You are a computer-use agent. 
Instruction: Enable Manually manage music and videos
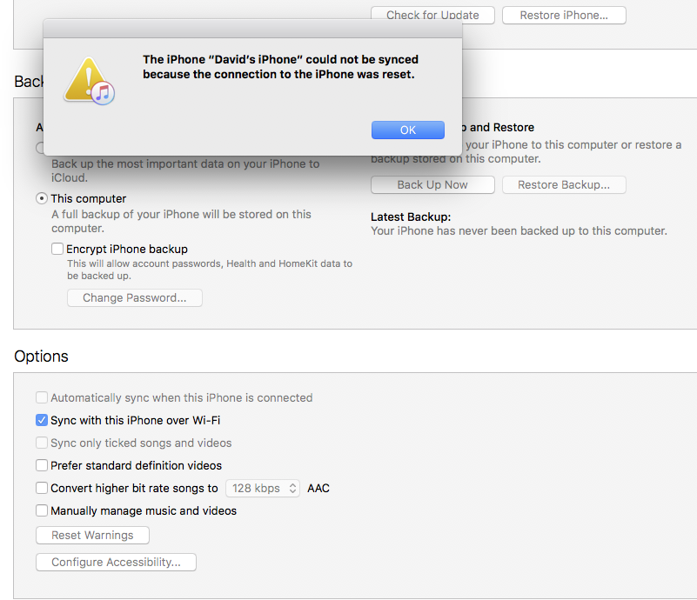pyautogui.click(x=42, y=510)
